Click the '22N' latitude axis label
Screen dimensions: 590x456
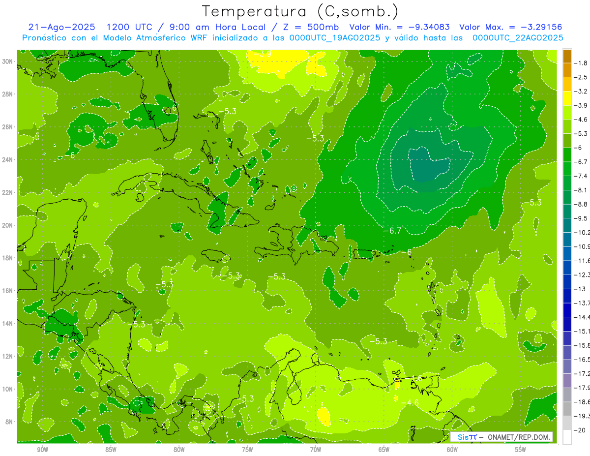8,192
